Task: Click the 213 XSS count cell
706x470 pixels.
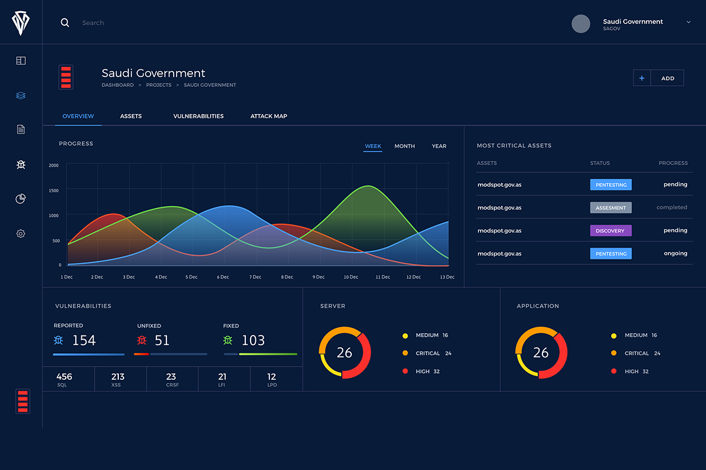Action: (120, 380)
